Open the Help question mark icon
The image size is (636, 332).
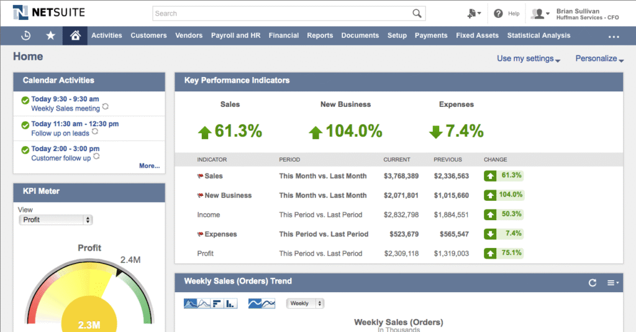click(498, 14)
